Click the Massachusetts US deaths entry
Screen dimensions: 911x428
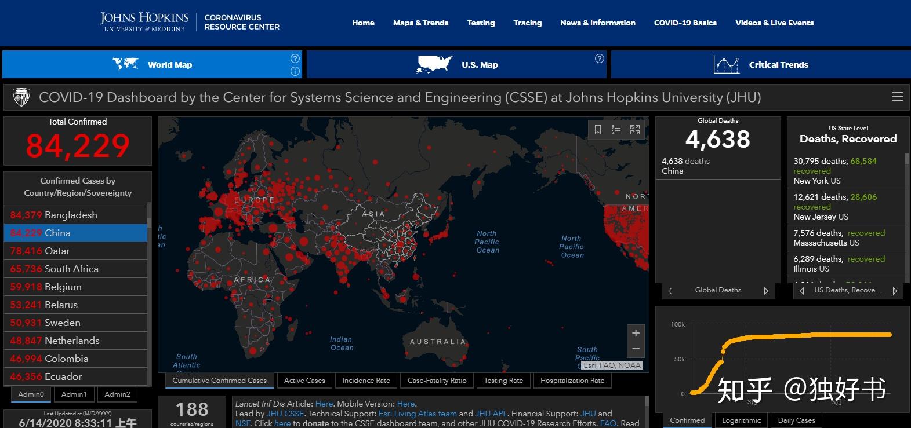[x=846, y=238]
